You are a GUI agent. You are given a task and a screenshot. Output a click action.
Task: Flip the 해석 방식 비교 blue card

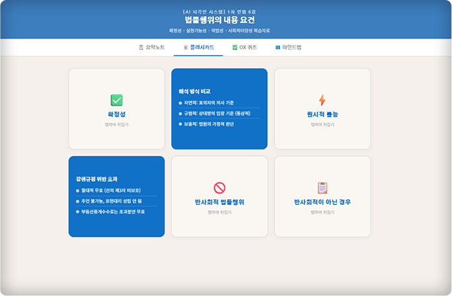(219, 109)
